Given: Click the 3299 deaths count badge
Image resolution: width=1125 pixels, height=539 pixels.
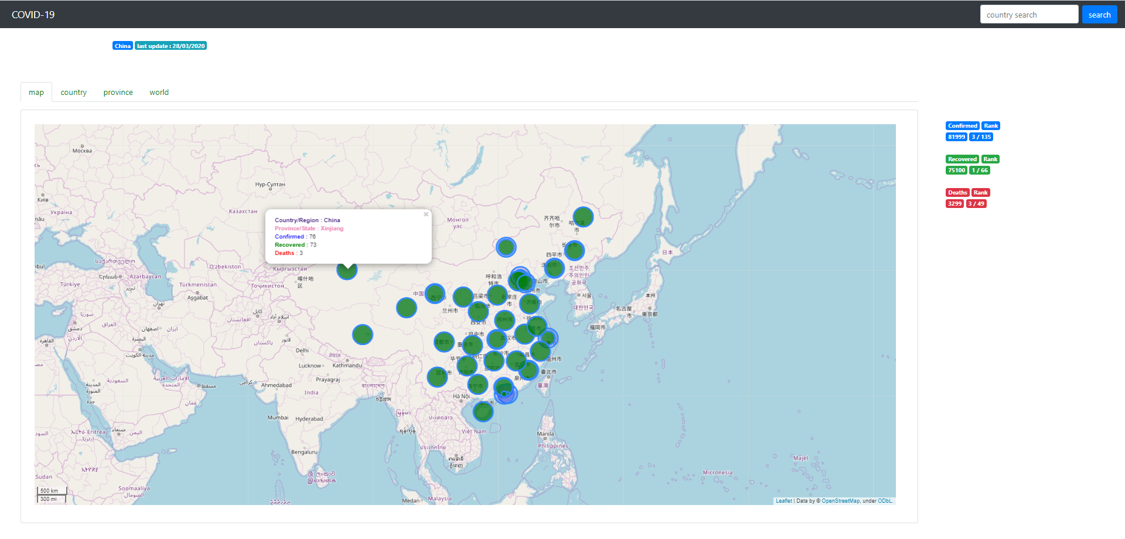Looking at the screenshot, I should point(954,204).
